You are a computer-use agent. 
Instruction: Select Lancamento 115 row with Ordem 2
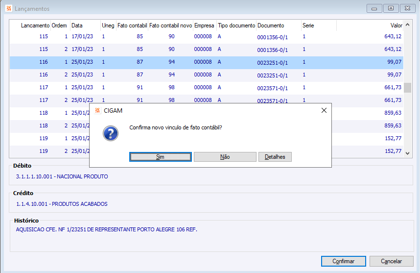[x=207, y=49]
